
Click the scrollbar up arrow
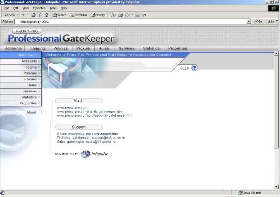click(x=276, y=54)
